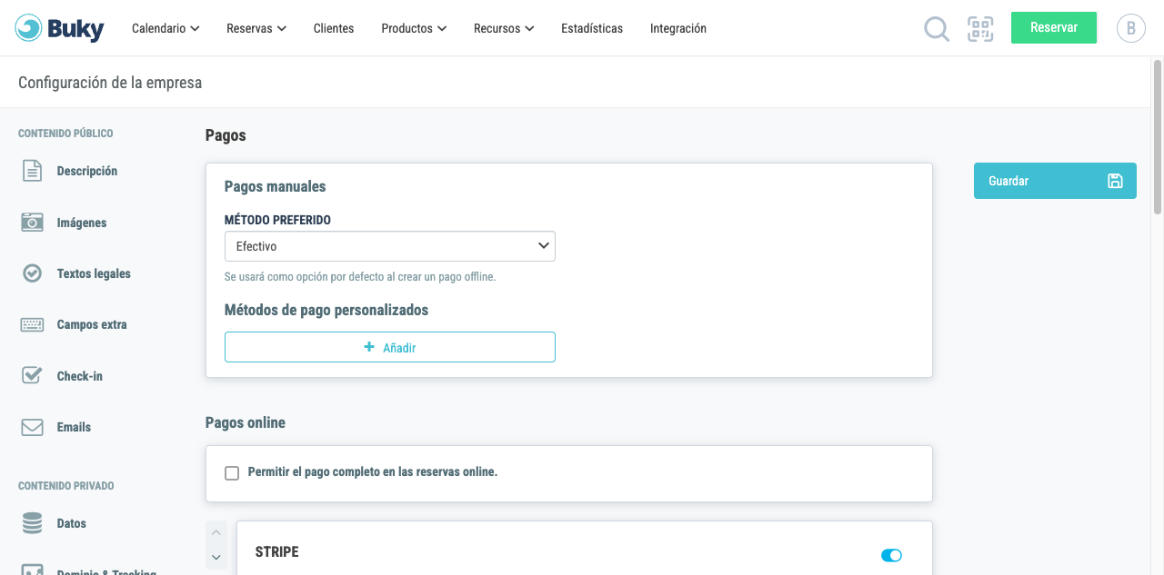This screenshot has height=575, width=1164.
Task: Go to Clientes in the top menu
Action: [334, 28]
